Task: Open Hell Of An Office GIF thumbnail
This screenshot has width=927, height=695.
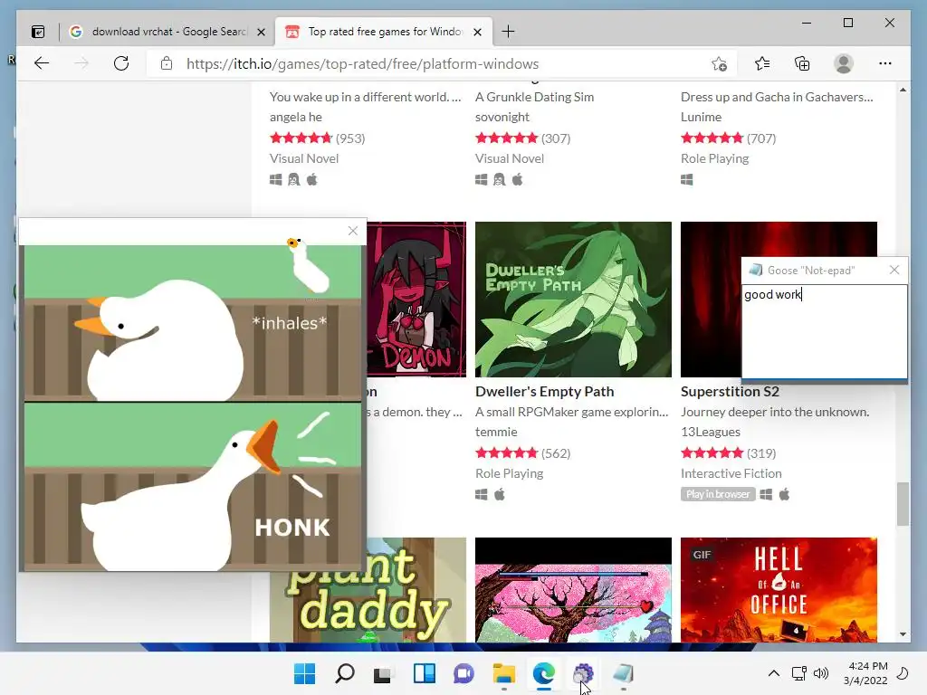Action: point(779,590)
